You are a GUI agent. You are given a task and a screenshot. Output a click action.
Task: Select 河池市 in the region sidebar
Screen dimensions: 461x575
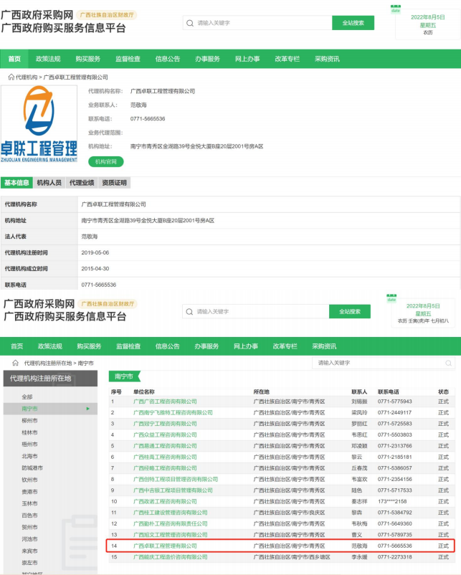click(29, 539)
